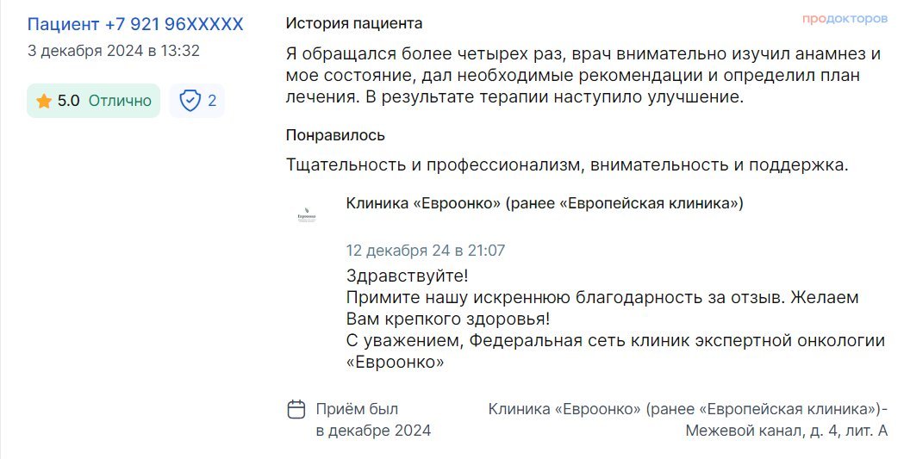Screen dimensions: 910x459
Task: Click the ПроДокторов watermark logo
Action: tap(845, 18)
